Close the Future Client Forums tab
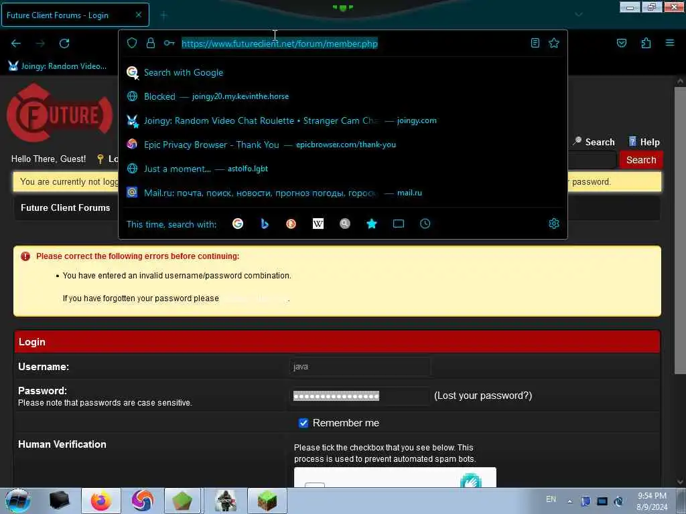 138,15
